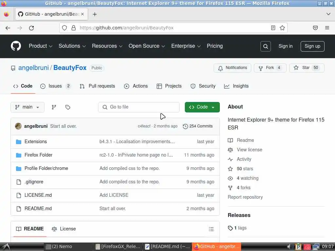The image size is (335, 251).
Task: Click the Sign up button
Action: pyautogui.click(x=312, y=46)
